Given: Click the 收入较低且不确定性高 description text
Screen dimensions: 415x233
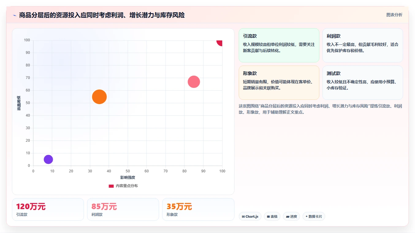Looking at the screenshot, I should pyautogui.click(x=362, y=85).
